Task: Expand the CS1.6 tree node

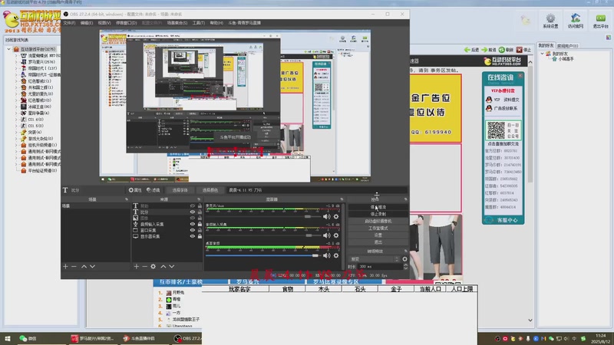Action: [x=16, y=120]
